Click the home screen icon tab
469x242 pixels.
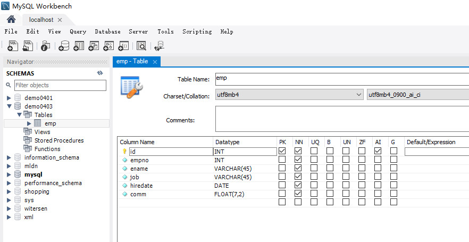click(11, 20)
